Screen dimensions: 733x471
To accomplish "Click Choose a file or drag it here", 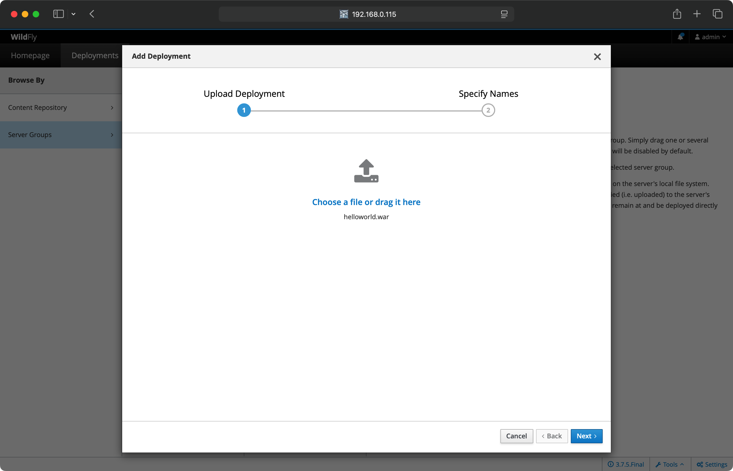I will (366, 202).
